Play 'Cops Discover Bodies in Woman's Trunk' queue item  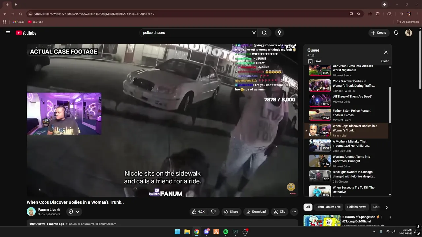tap(346, 86)
